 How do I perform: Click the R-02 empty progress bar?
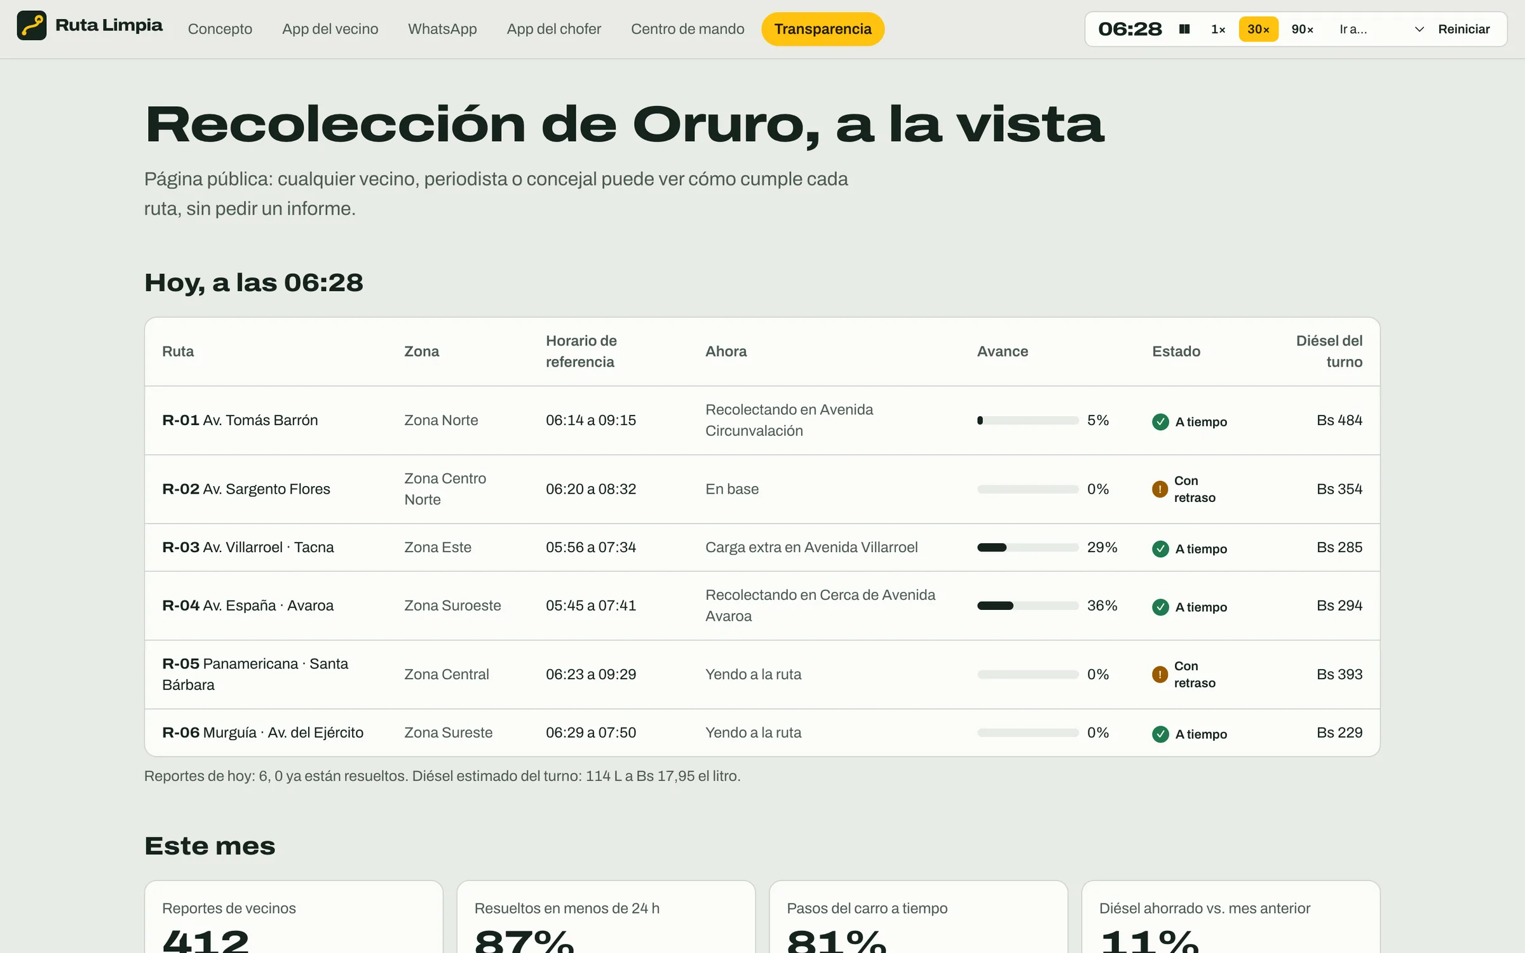pos(1028,489)
